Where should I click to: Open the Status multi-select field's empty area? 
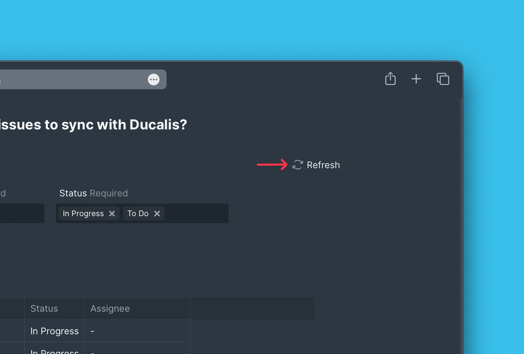(196, 214)
